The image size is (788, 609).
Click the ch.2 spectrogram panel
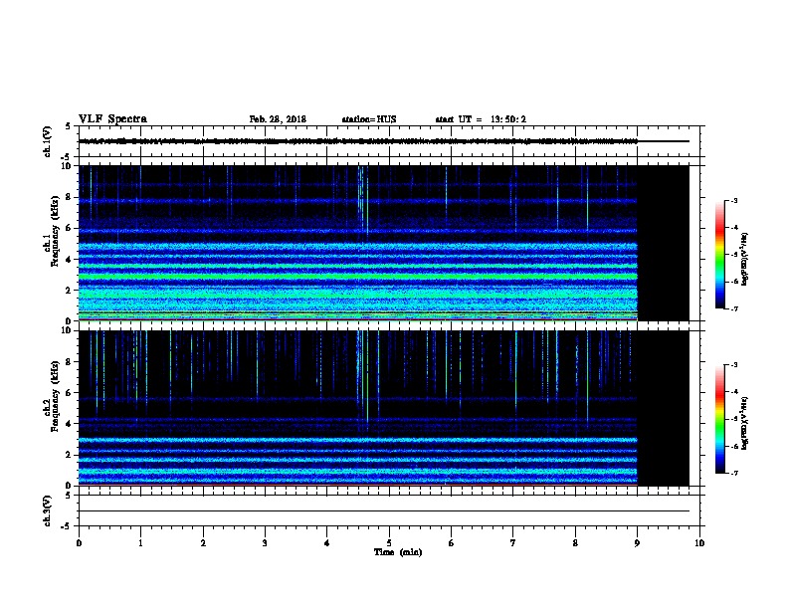(x=383, y=408)
